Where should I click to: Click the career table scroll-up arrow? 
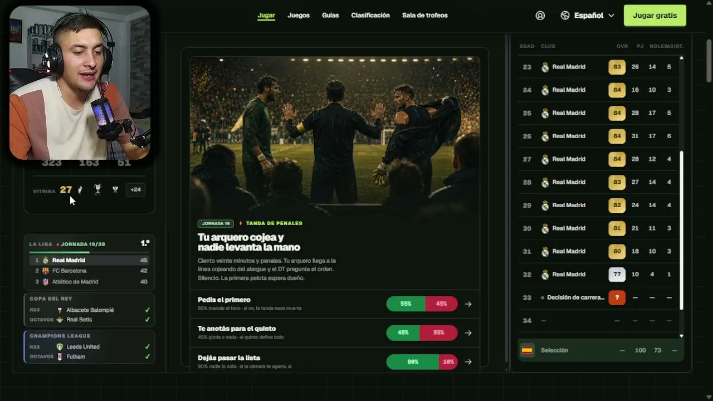[x=681, y=58]
